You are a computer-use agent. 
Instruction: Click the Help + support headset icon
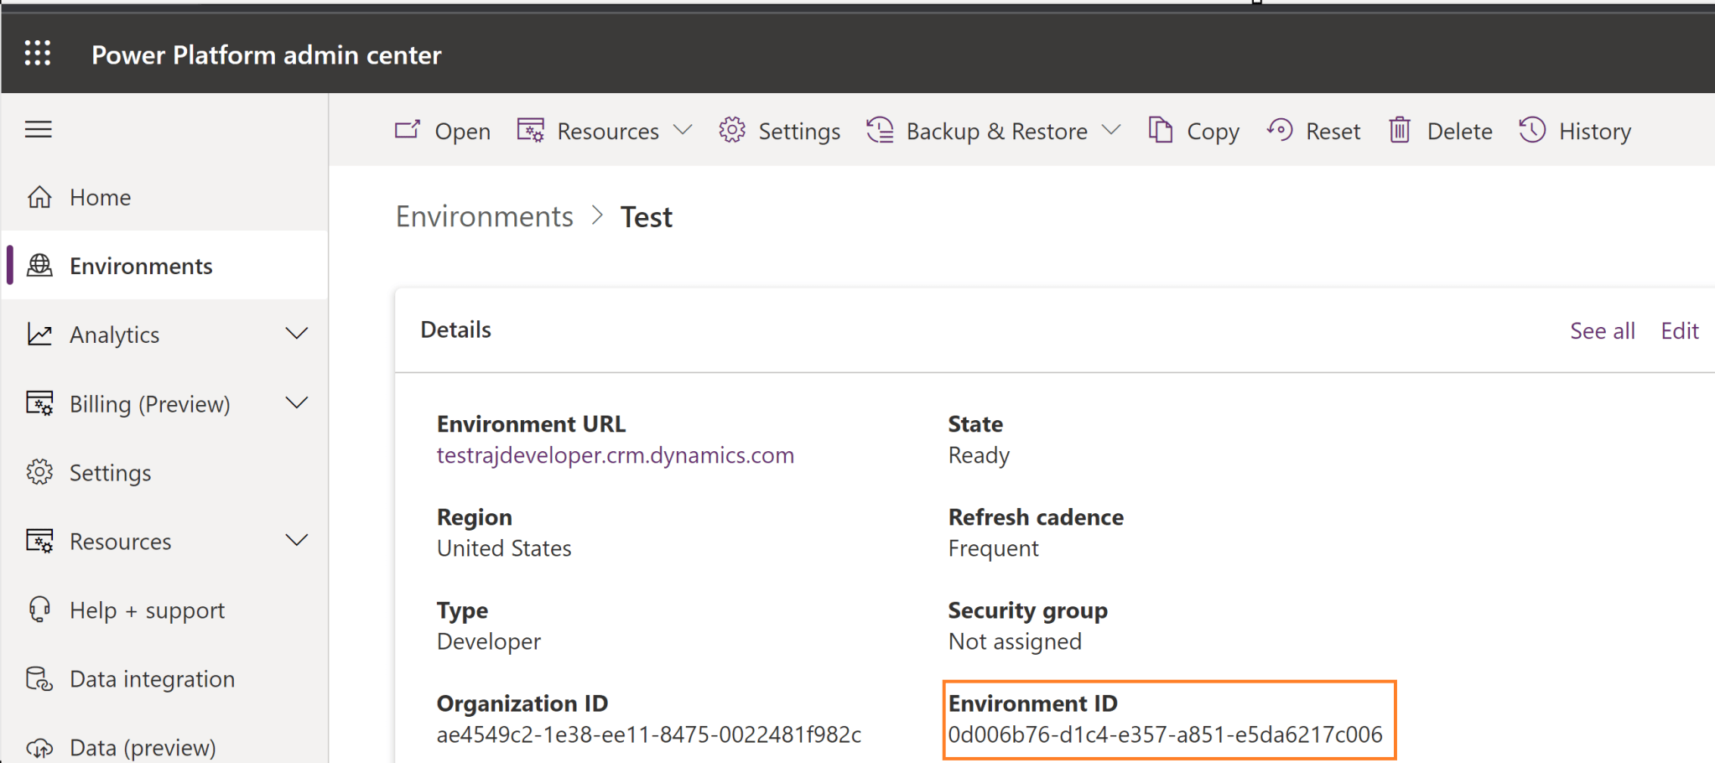click(39, 610)
